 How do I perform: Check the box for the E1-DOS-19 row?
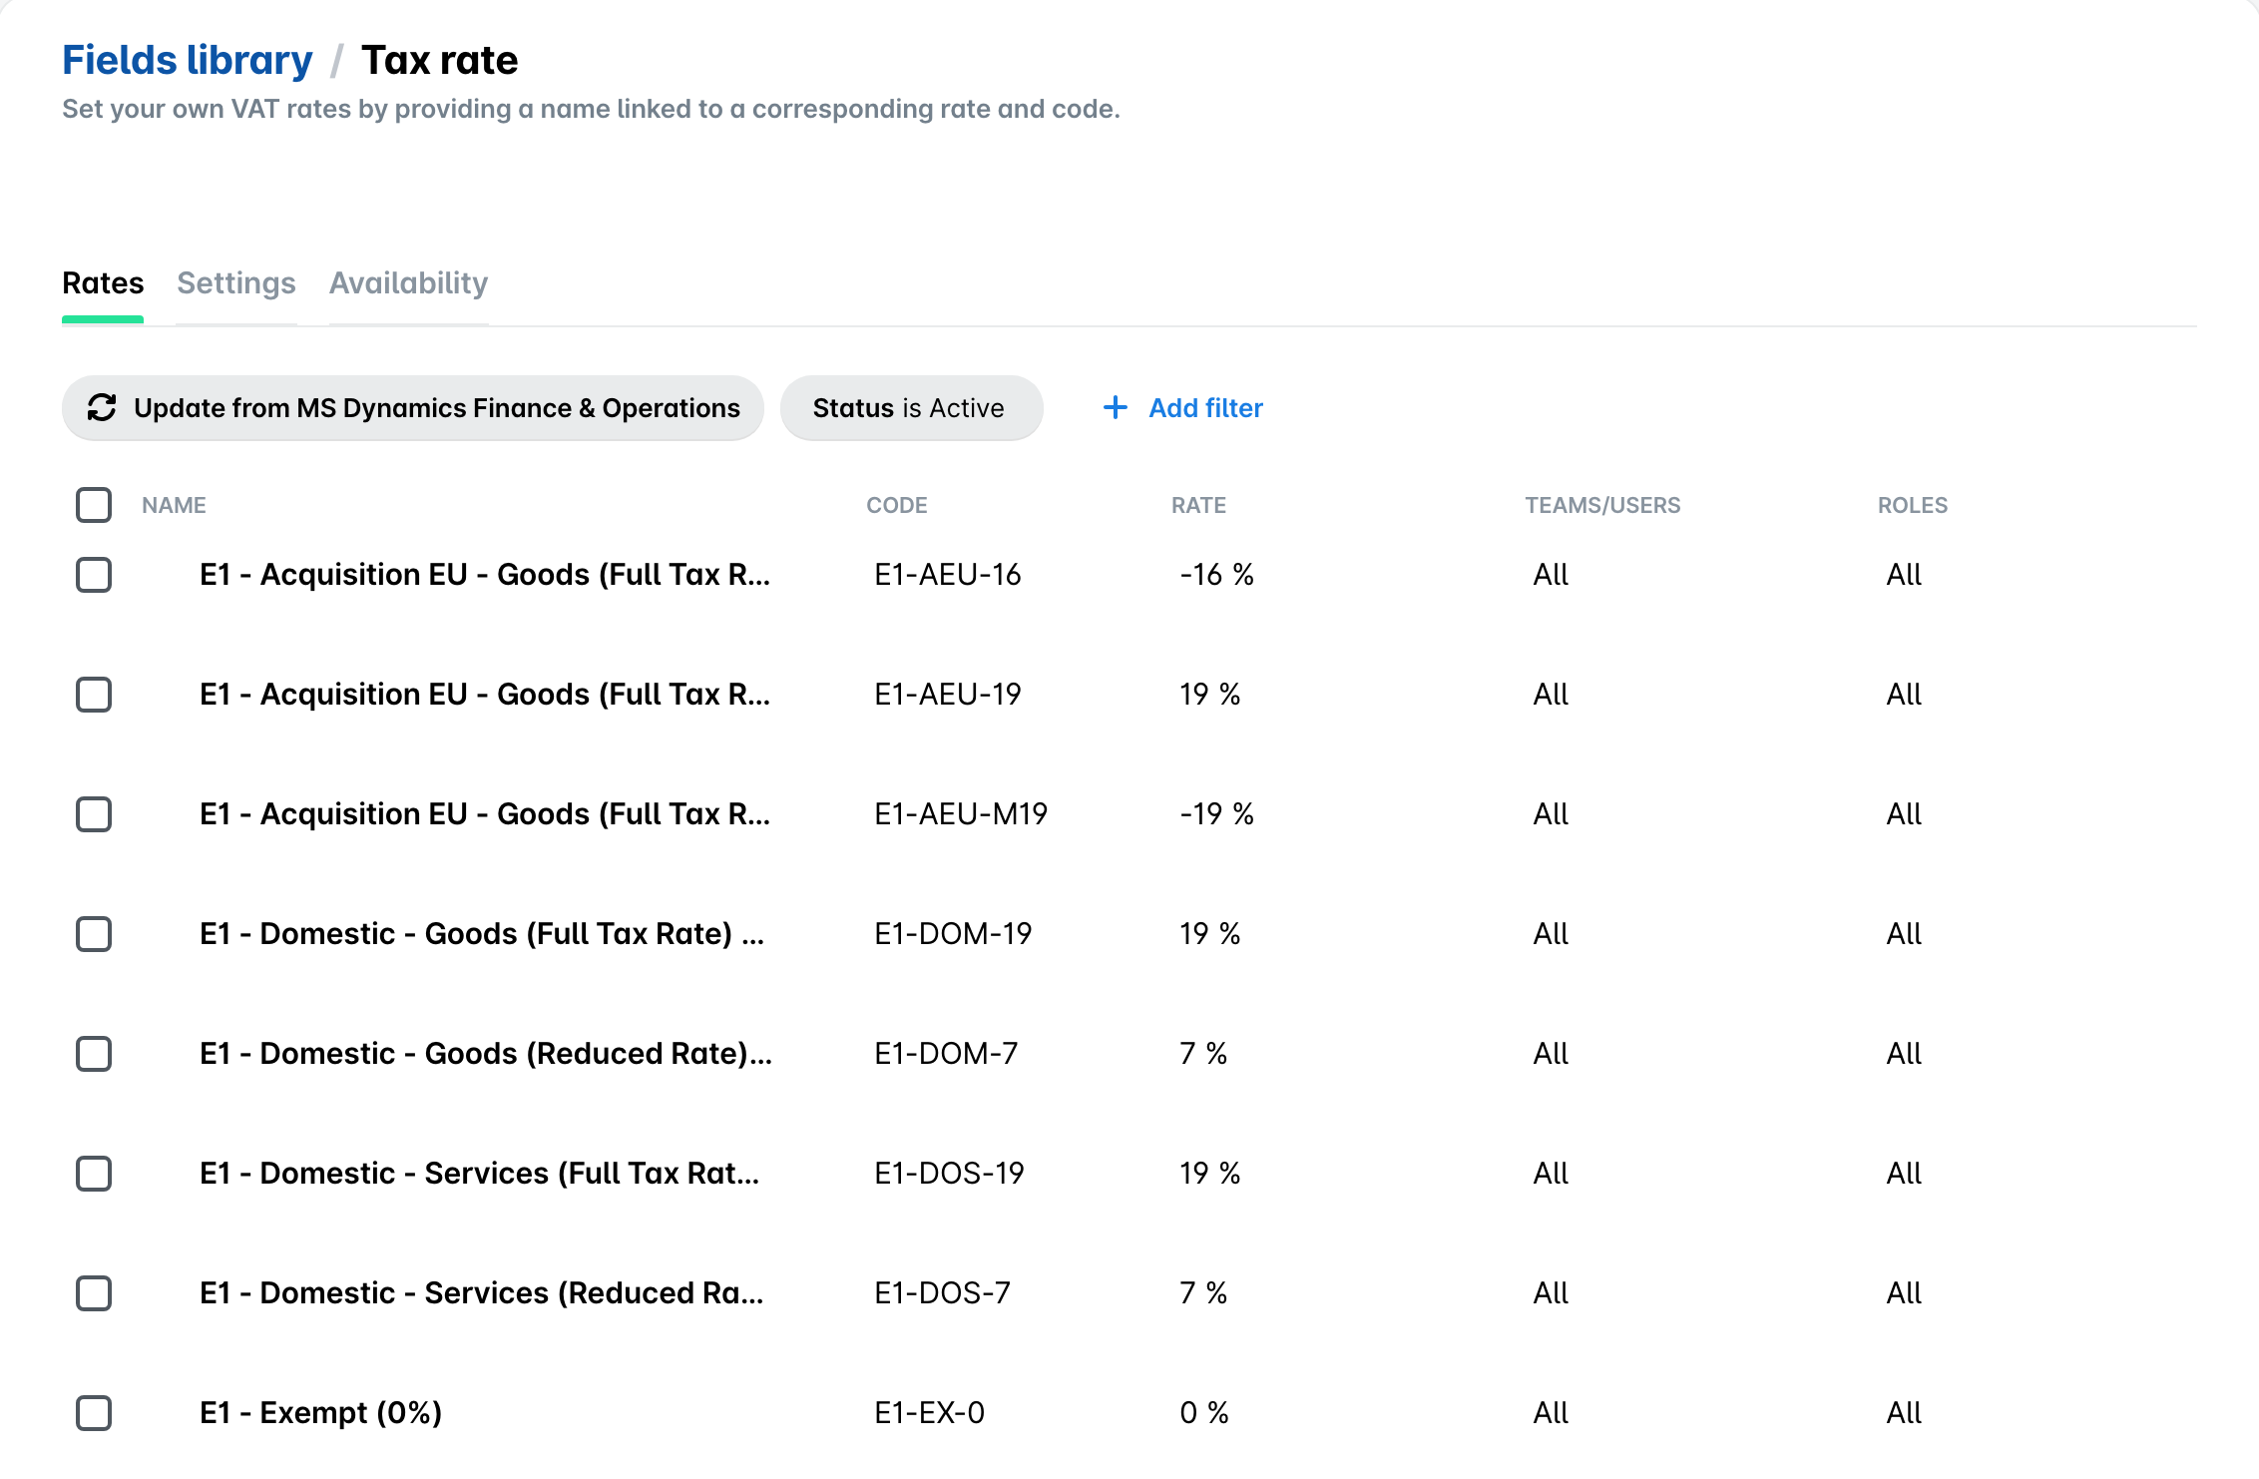point(94,1174)
